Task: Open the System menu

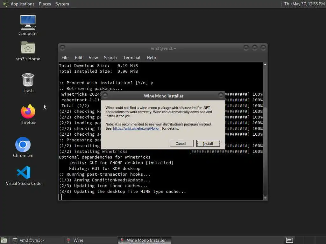Action: (x=62, y=4)
